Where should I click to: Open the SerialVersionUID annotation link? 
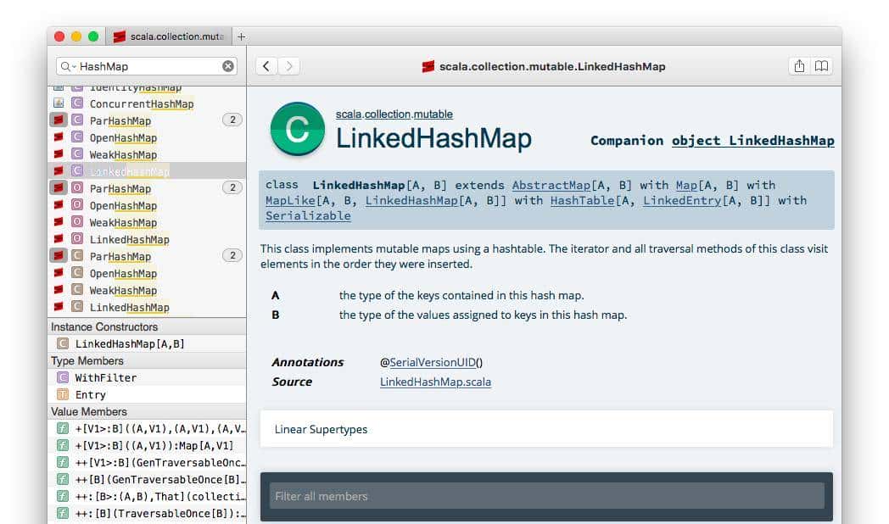[433, 363]
